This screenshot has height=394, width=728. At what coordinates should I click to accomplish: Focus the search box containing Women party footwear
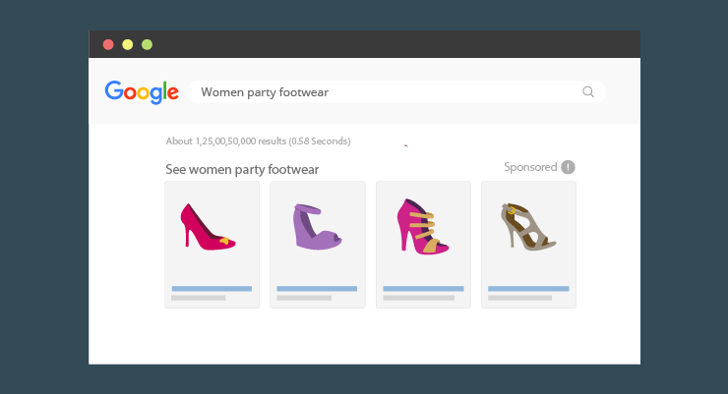pyautogui.click(x=396, y=91)
